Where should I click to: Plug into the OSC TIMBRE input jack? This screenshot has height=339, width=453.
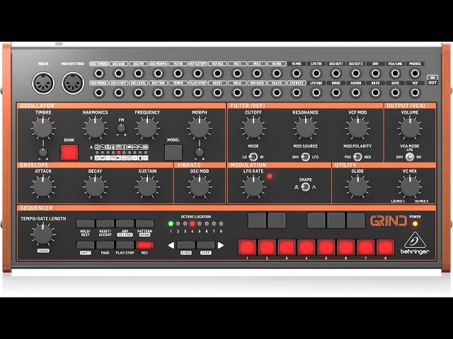[99, 73]
